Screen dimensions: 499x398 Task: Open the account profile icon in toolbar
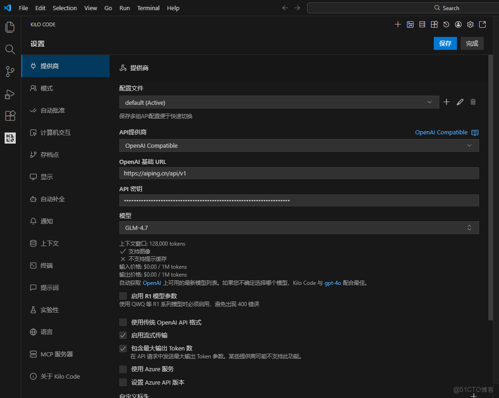point(458,24)
